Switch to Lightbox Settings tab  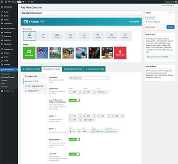pos(73,69)
